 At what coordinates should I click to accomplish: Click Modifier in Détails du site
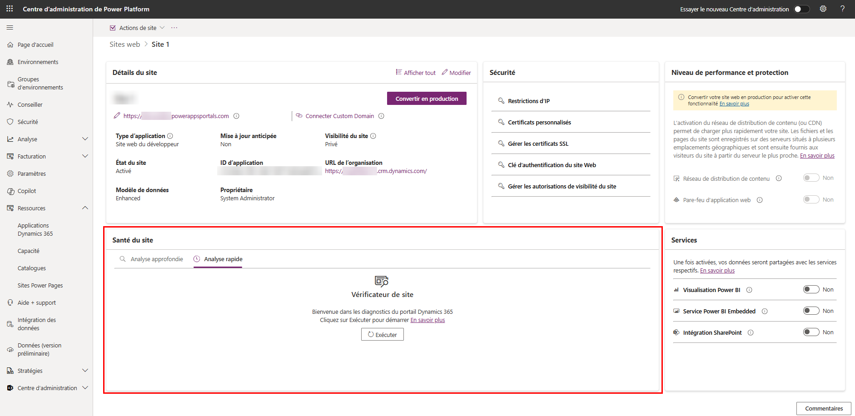[456, 73]
